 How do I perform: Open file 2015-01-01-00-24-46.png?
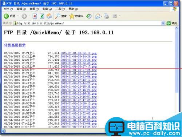click(x=79, y=63)
